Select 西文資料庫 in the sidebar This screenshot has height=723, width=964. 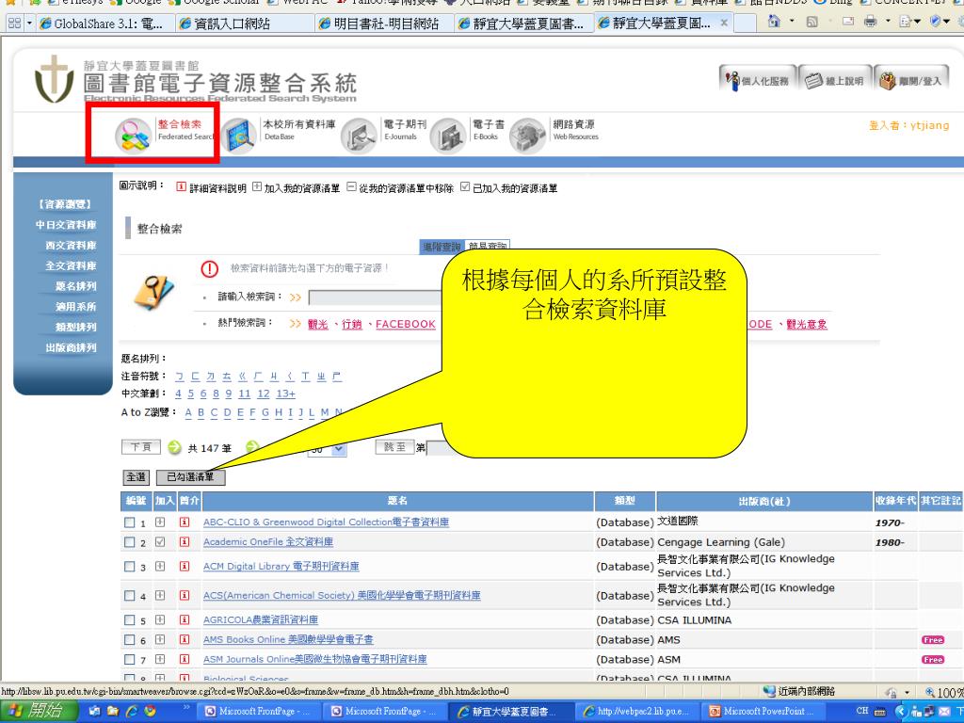[71, 246]
